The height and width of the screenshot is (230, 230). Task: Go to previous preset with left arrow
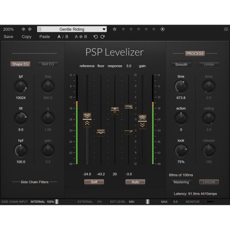tap(23, 29)
